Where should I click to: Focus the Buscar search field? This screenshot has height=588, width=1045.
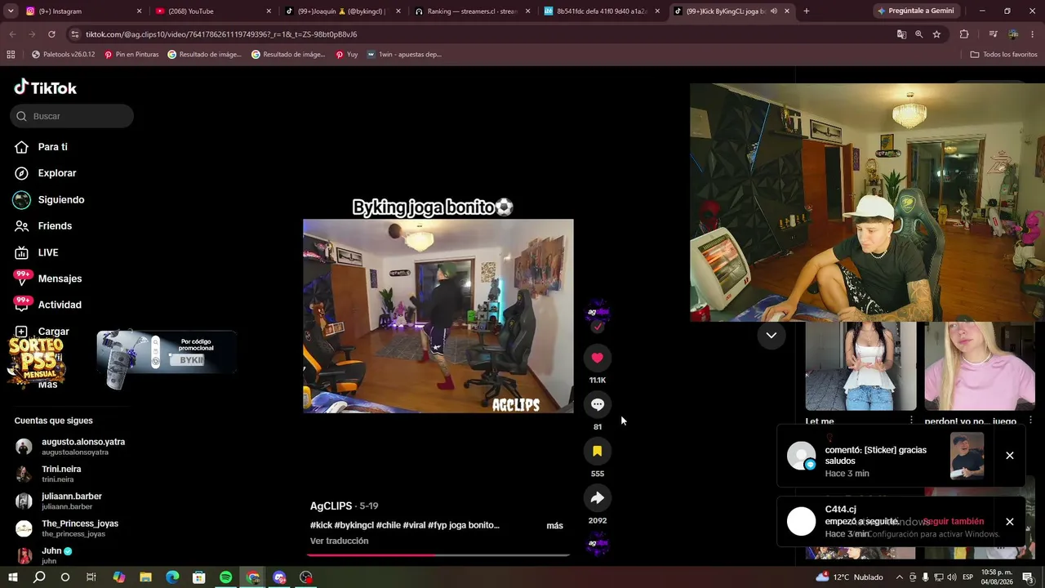(72, 116)
